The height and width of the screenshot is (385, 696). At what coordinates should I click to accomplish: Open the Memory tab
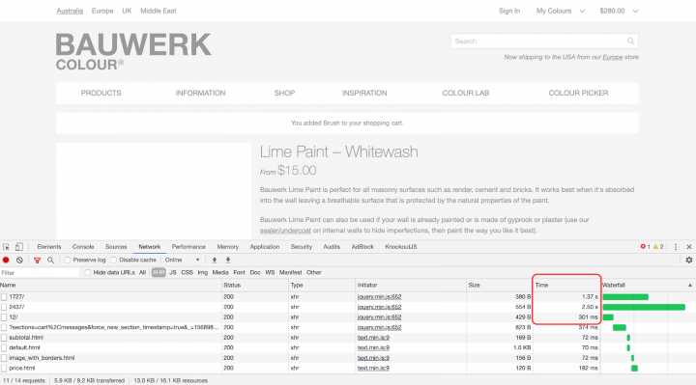[228, 247]
